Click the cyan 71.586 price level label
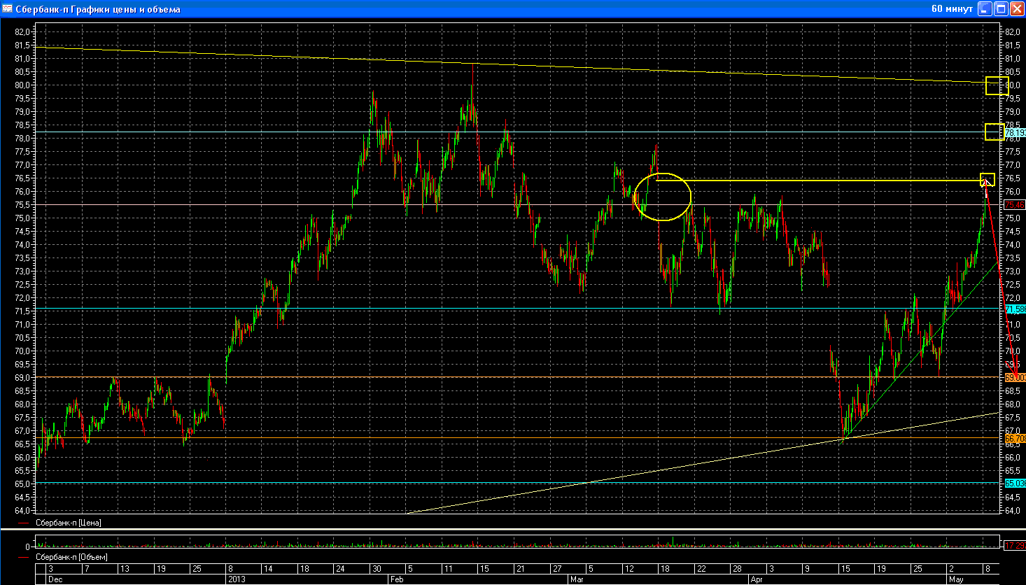1026x585 pixels. tap(1014, 309)
